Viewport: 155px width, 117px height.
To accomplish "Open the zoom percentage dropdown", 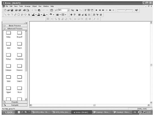I will 68,10.
